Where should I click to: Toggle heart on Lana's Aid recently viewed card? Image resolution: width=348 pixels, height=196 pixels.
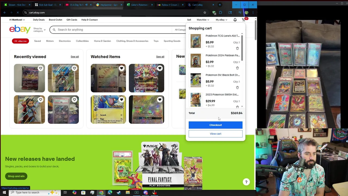click(x=74, y=68)
